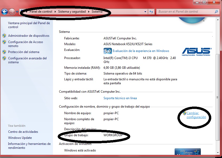Screen dimensions: 222x158
Task: Open Soporte técnico en línea link
Action: click(x=120, y=98)
